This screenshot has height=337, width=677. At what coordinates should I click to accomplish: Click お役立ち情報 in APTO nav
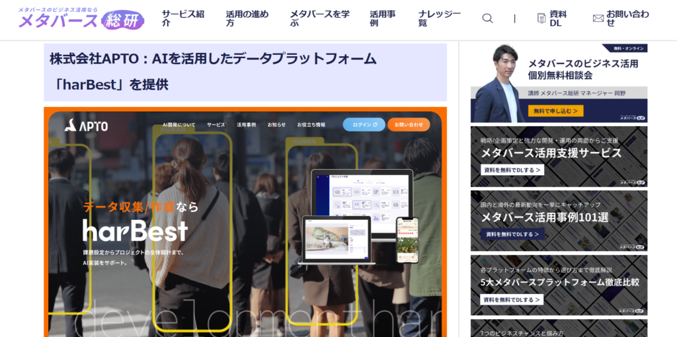coord(311,125)
